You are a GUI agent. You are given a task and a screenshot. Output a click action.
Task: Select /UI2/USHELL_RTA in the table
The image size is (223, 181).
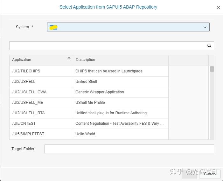(29, 113)
